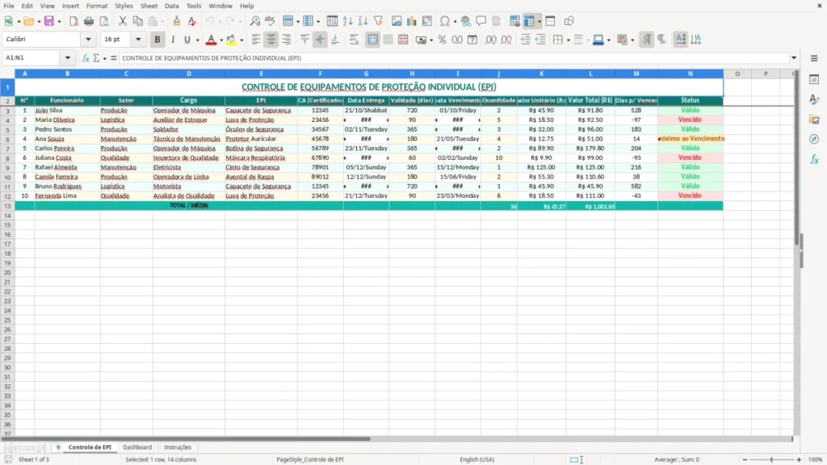Click the Print icon in toolbar
The height and width of the screenshot is (465, 827).
tap(89, 21)
